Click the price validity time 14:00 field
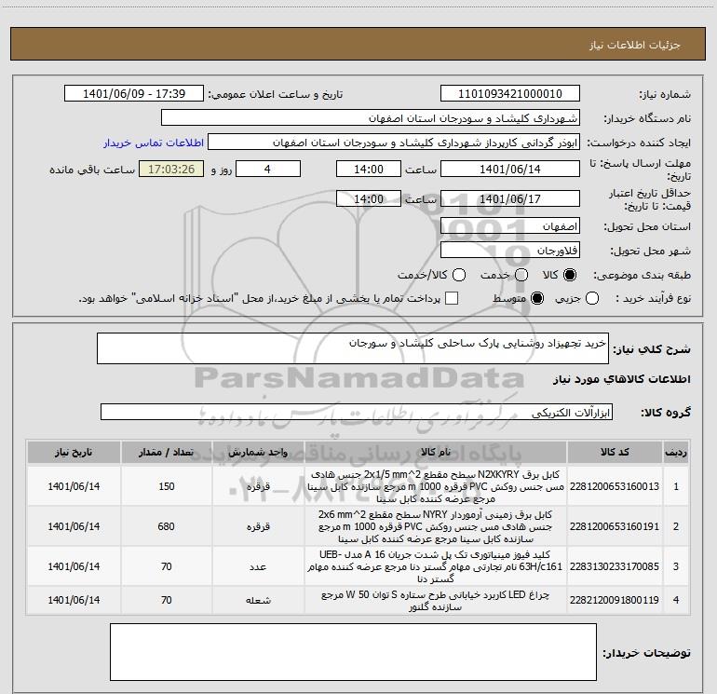717x694 pixels. (x=369, y=198)
